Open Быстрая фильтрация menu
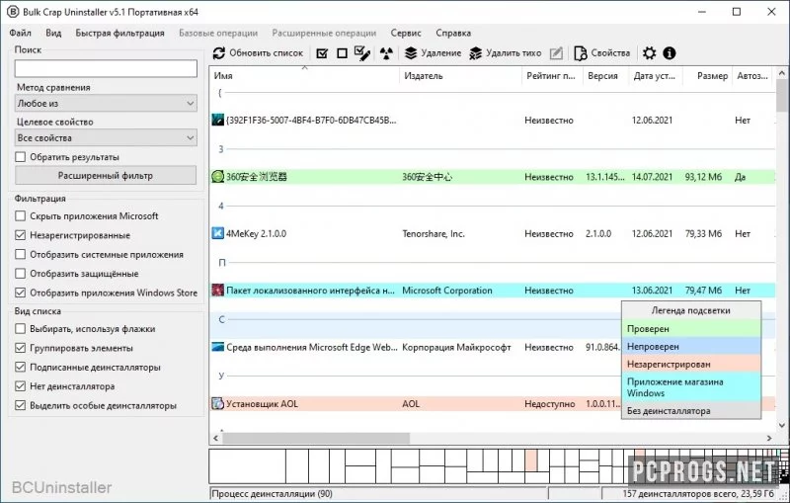The image size is (790, 503). tap(119, 33)
